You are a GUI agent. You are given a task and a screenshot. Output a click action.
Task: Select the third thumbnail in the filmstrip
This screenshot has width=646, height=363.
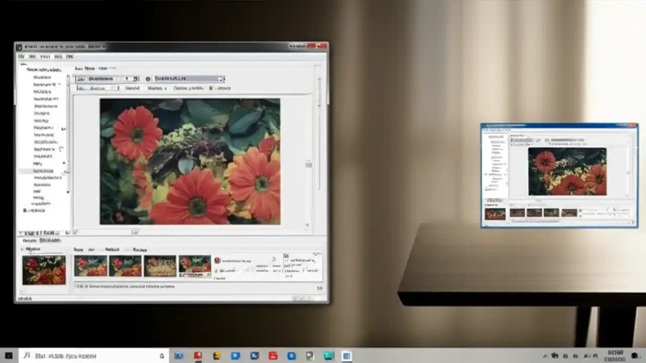pos(160,266)
